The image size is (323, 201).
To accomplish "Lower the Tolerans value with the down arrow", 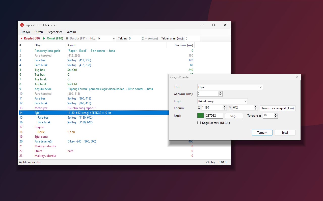I will click(276, 117).
